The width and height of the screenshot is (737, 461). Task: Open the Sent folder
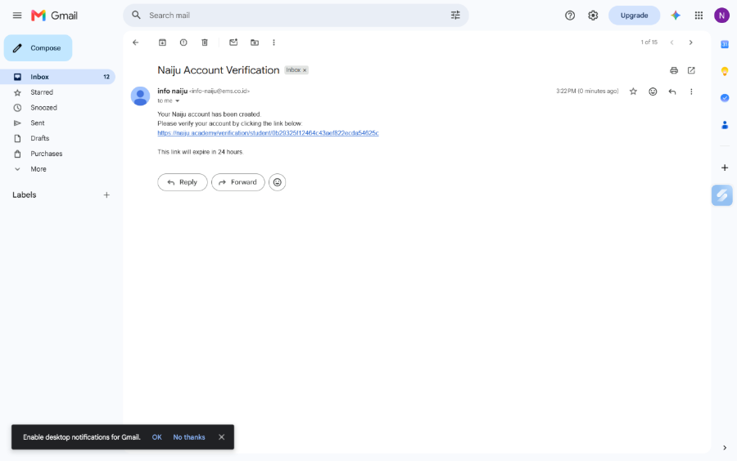[x=57, y=123]
